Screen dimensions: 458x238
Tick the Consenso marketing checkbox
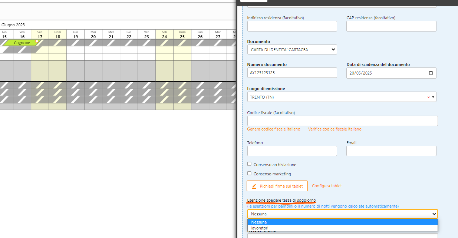pos(250,173)
